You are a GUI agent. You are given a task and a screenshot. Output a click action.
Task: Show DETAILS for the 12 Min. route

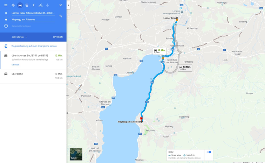(x=15, y=65)
